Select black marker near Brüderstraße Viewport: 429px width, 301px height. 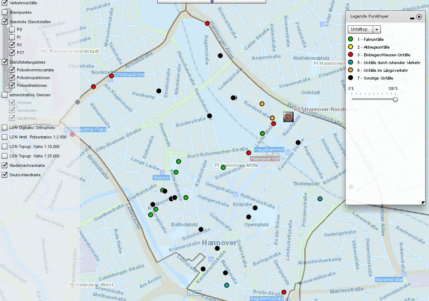(210, 116)
